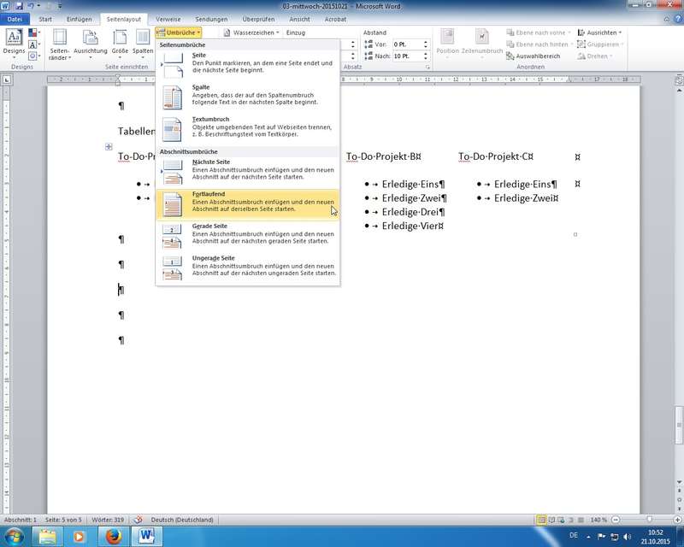This screenshot has width=684, height=547.
Task: Click the Save icon in quick access toolbar
Action: click(x=20, y=6)
